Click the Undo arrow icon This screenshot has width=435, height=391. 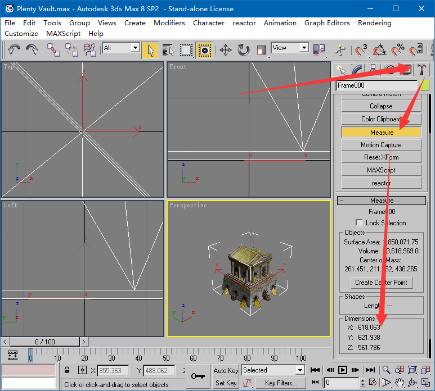click(14, 50)
